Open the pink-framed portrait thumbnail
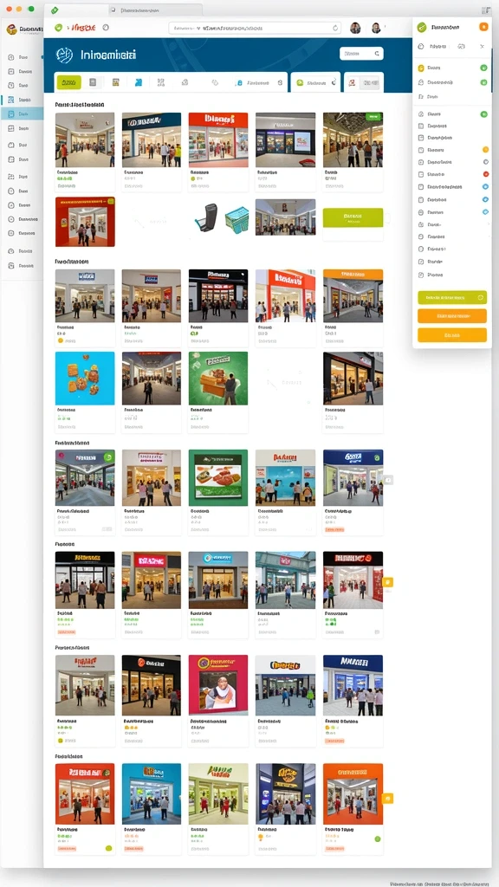The width and height of the screenshot is (499, 887). [218, 685]
